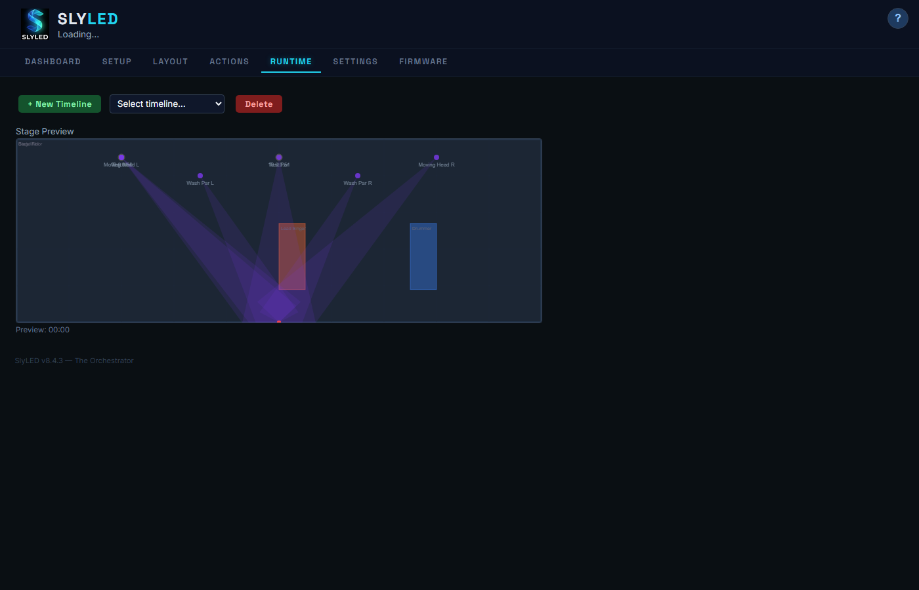Screen dimensions: 919x590
Task: Click the SlyLED v8.4.3 footer text
Action: 74,360
